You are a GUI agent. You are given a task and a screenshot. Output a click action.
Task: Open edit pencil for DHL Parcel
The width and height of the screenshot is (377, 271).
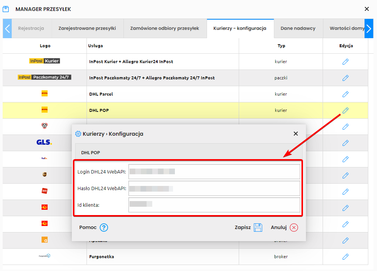point(346,94)
